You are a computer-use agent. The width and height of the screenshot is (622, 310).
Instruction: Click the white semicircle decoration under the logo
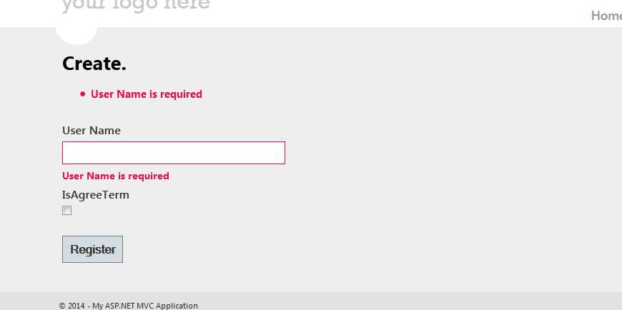(76, 36)
